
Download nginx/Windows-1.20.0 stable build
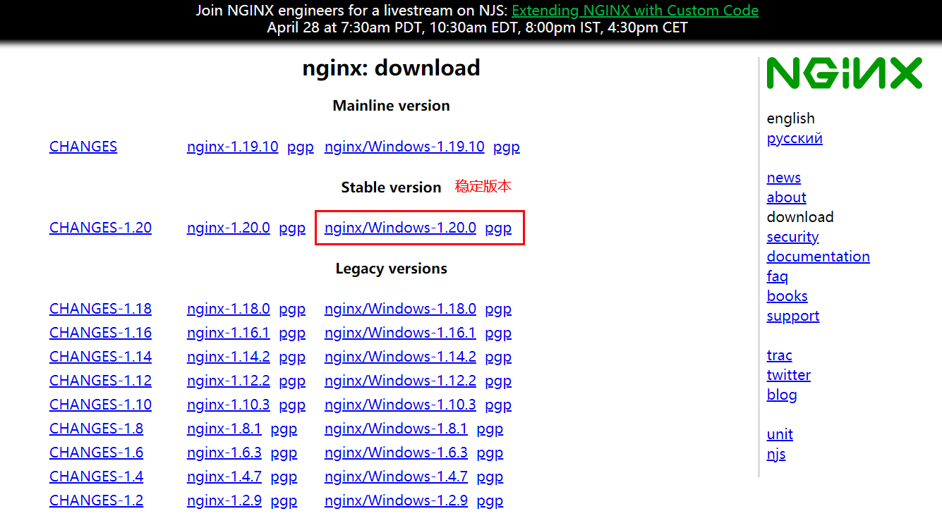click(400, 228)
